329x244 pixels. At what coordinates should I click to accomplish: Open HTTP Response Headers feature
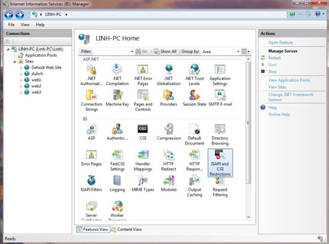tap(194, 160)
